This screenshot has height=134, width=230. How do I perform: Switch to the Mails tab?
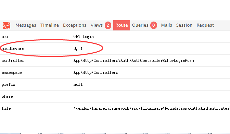[x=166, y=25]
